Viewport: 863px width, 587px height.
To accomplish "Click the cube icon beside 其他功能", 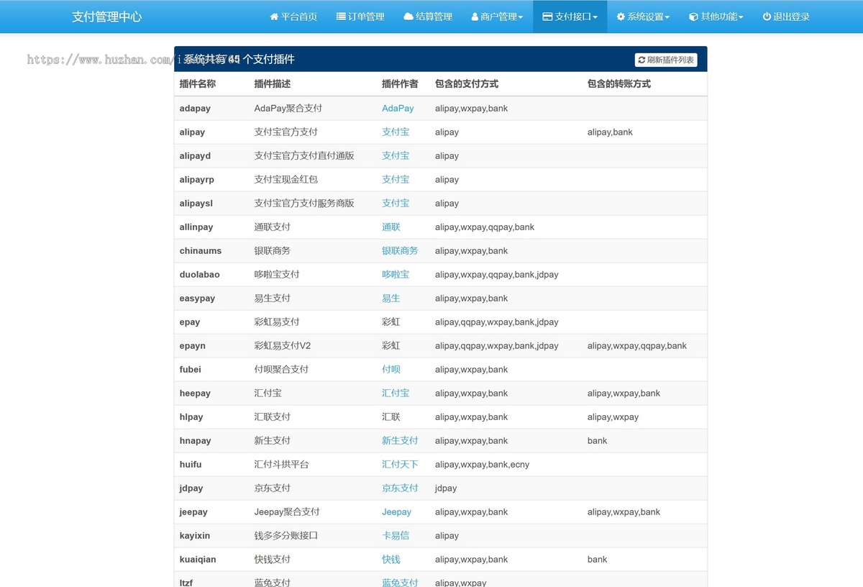I will 693,17.
